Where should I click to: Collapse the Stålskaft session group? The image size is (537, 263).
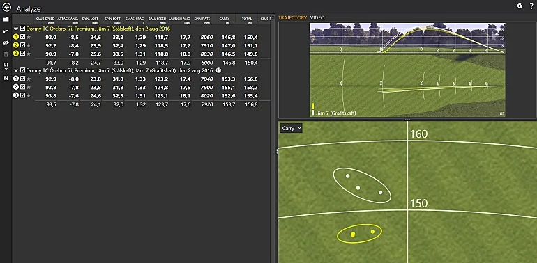tap(16, 29)
